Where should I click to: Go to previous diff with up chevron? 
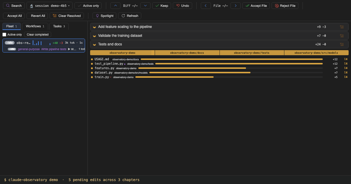(115, 6)
